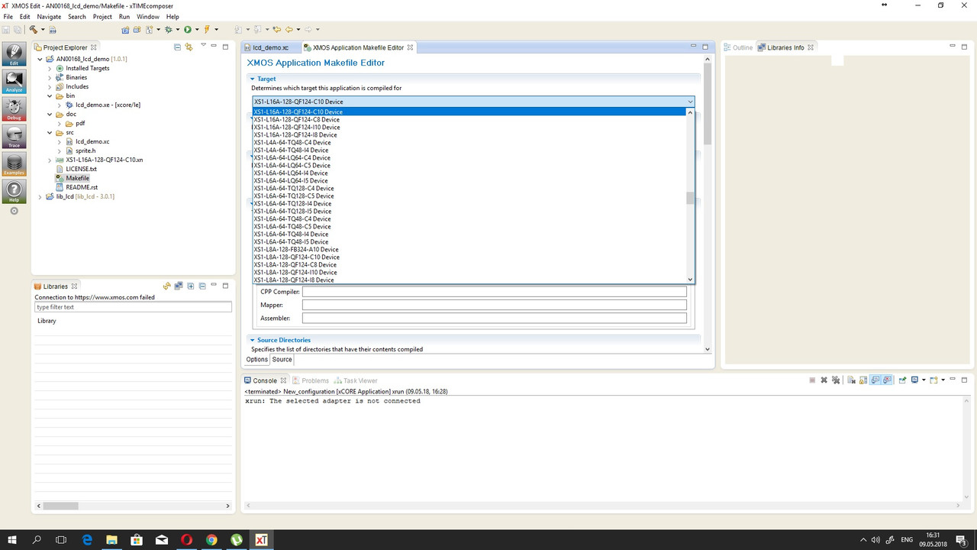Collapse the AN00168_lcd_demo project node
Viewport: 977px width, 550px height.
(40, 59)
